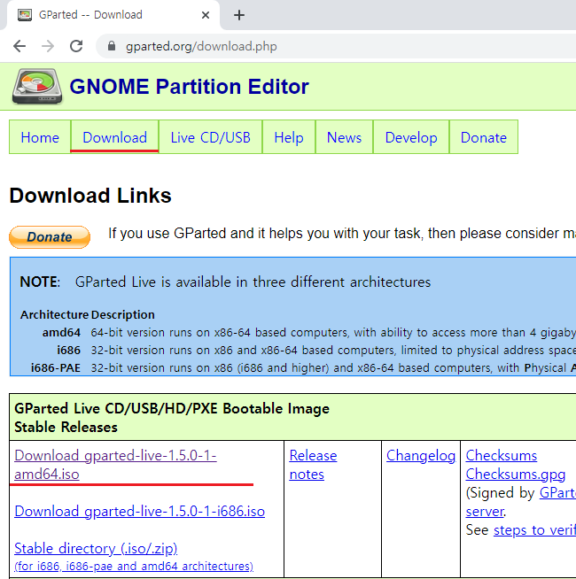
Task: Select the i686 architecture row label
Action: tap(69, 350)
